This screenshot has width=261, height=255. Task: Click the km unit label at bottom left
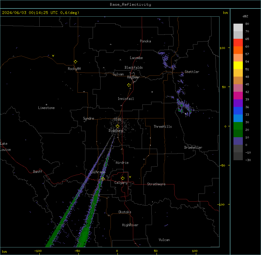(x=5, y=251)
